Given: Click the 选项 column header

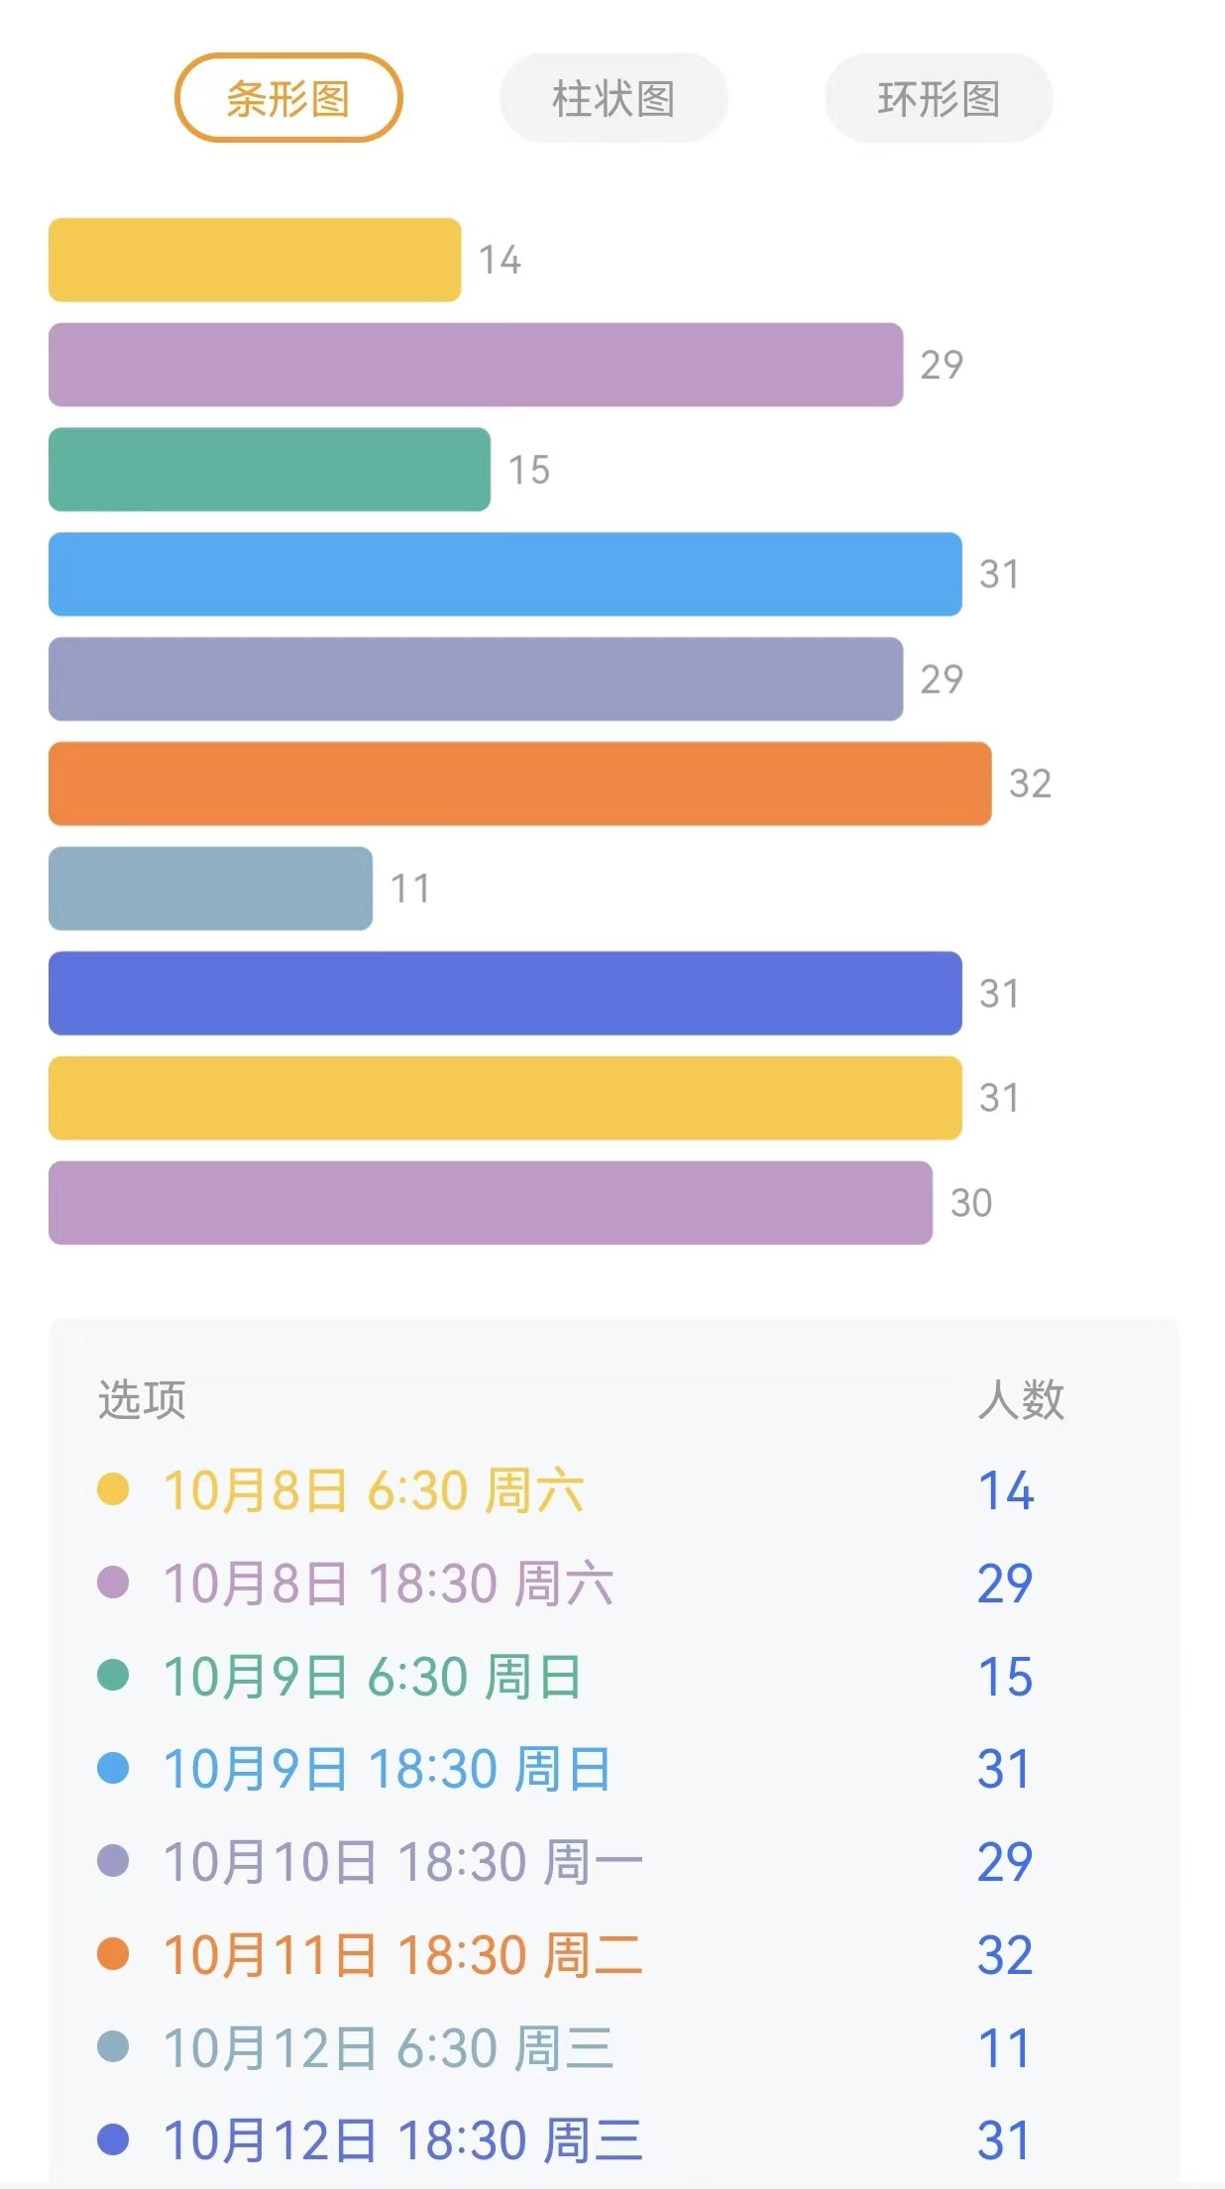Looking at the screenshot, I should click(142, 1400).
